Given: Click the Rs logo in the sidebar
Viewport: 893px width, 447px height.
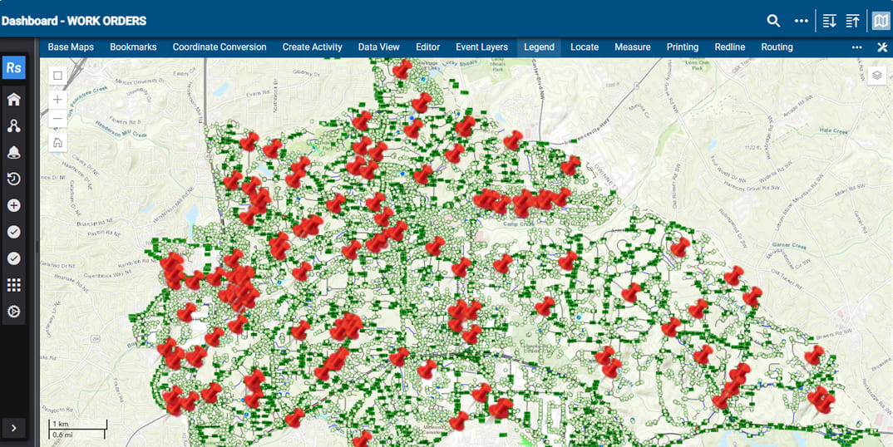Looking at the screenshot, I should 13,68.
